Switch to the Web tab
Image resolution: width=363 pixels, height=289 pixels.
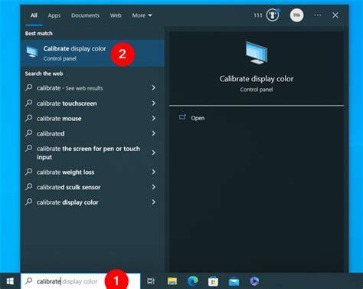(116, 15)
